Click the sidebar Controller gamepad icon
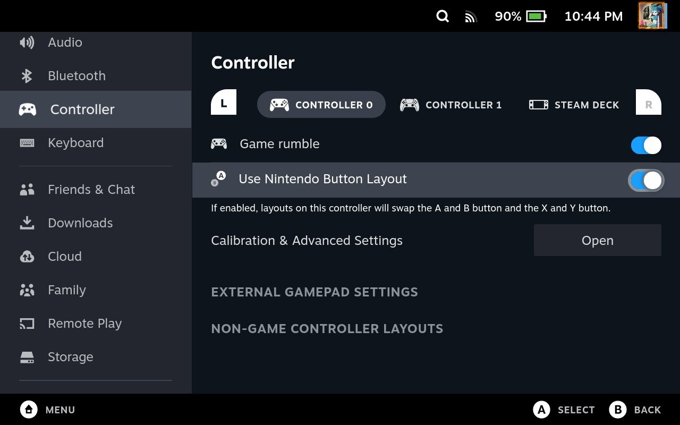680x425 pixels. point(28,109)
